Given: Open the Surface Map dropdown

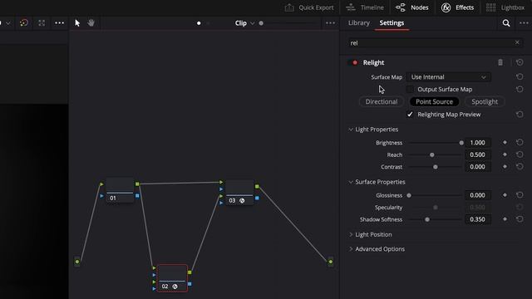Looking at the screenshot, I should click(448, 77).
